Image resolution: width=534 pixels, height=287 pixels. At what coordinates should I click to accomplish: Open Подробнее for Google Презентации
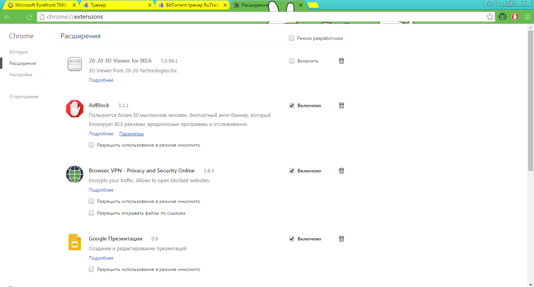pyautogui.click(x=101, y=258)
